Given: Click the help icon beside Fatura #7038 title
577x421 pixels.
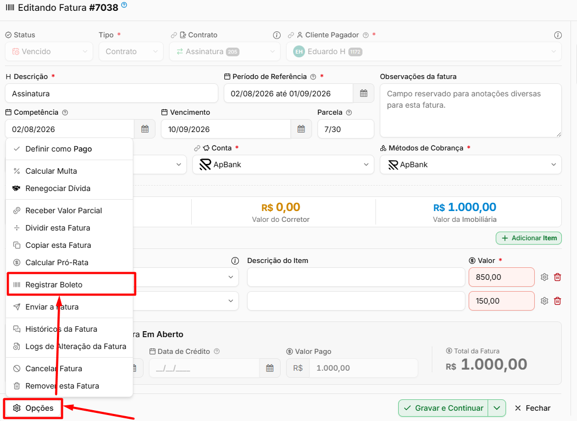Looking at the screenshot, I should (x=124, y=5).
